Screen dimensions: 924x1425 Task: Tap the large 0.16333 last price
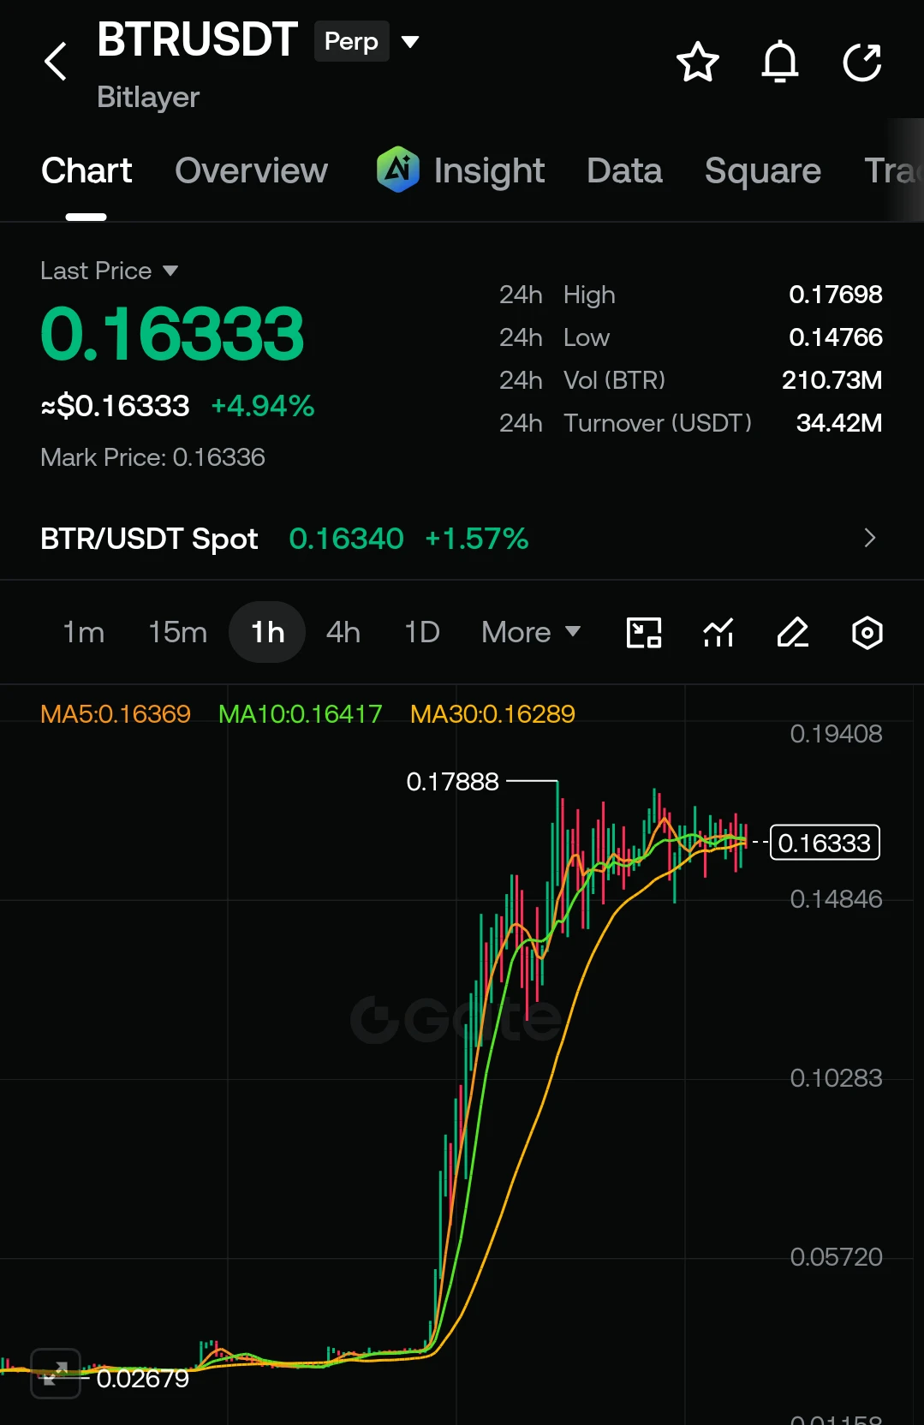172,334
